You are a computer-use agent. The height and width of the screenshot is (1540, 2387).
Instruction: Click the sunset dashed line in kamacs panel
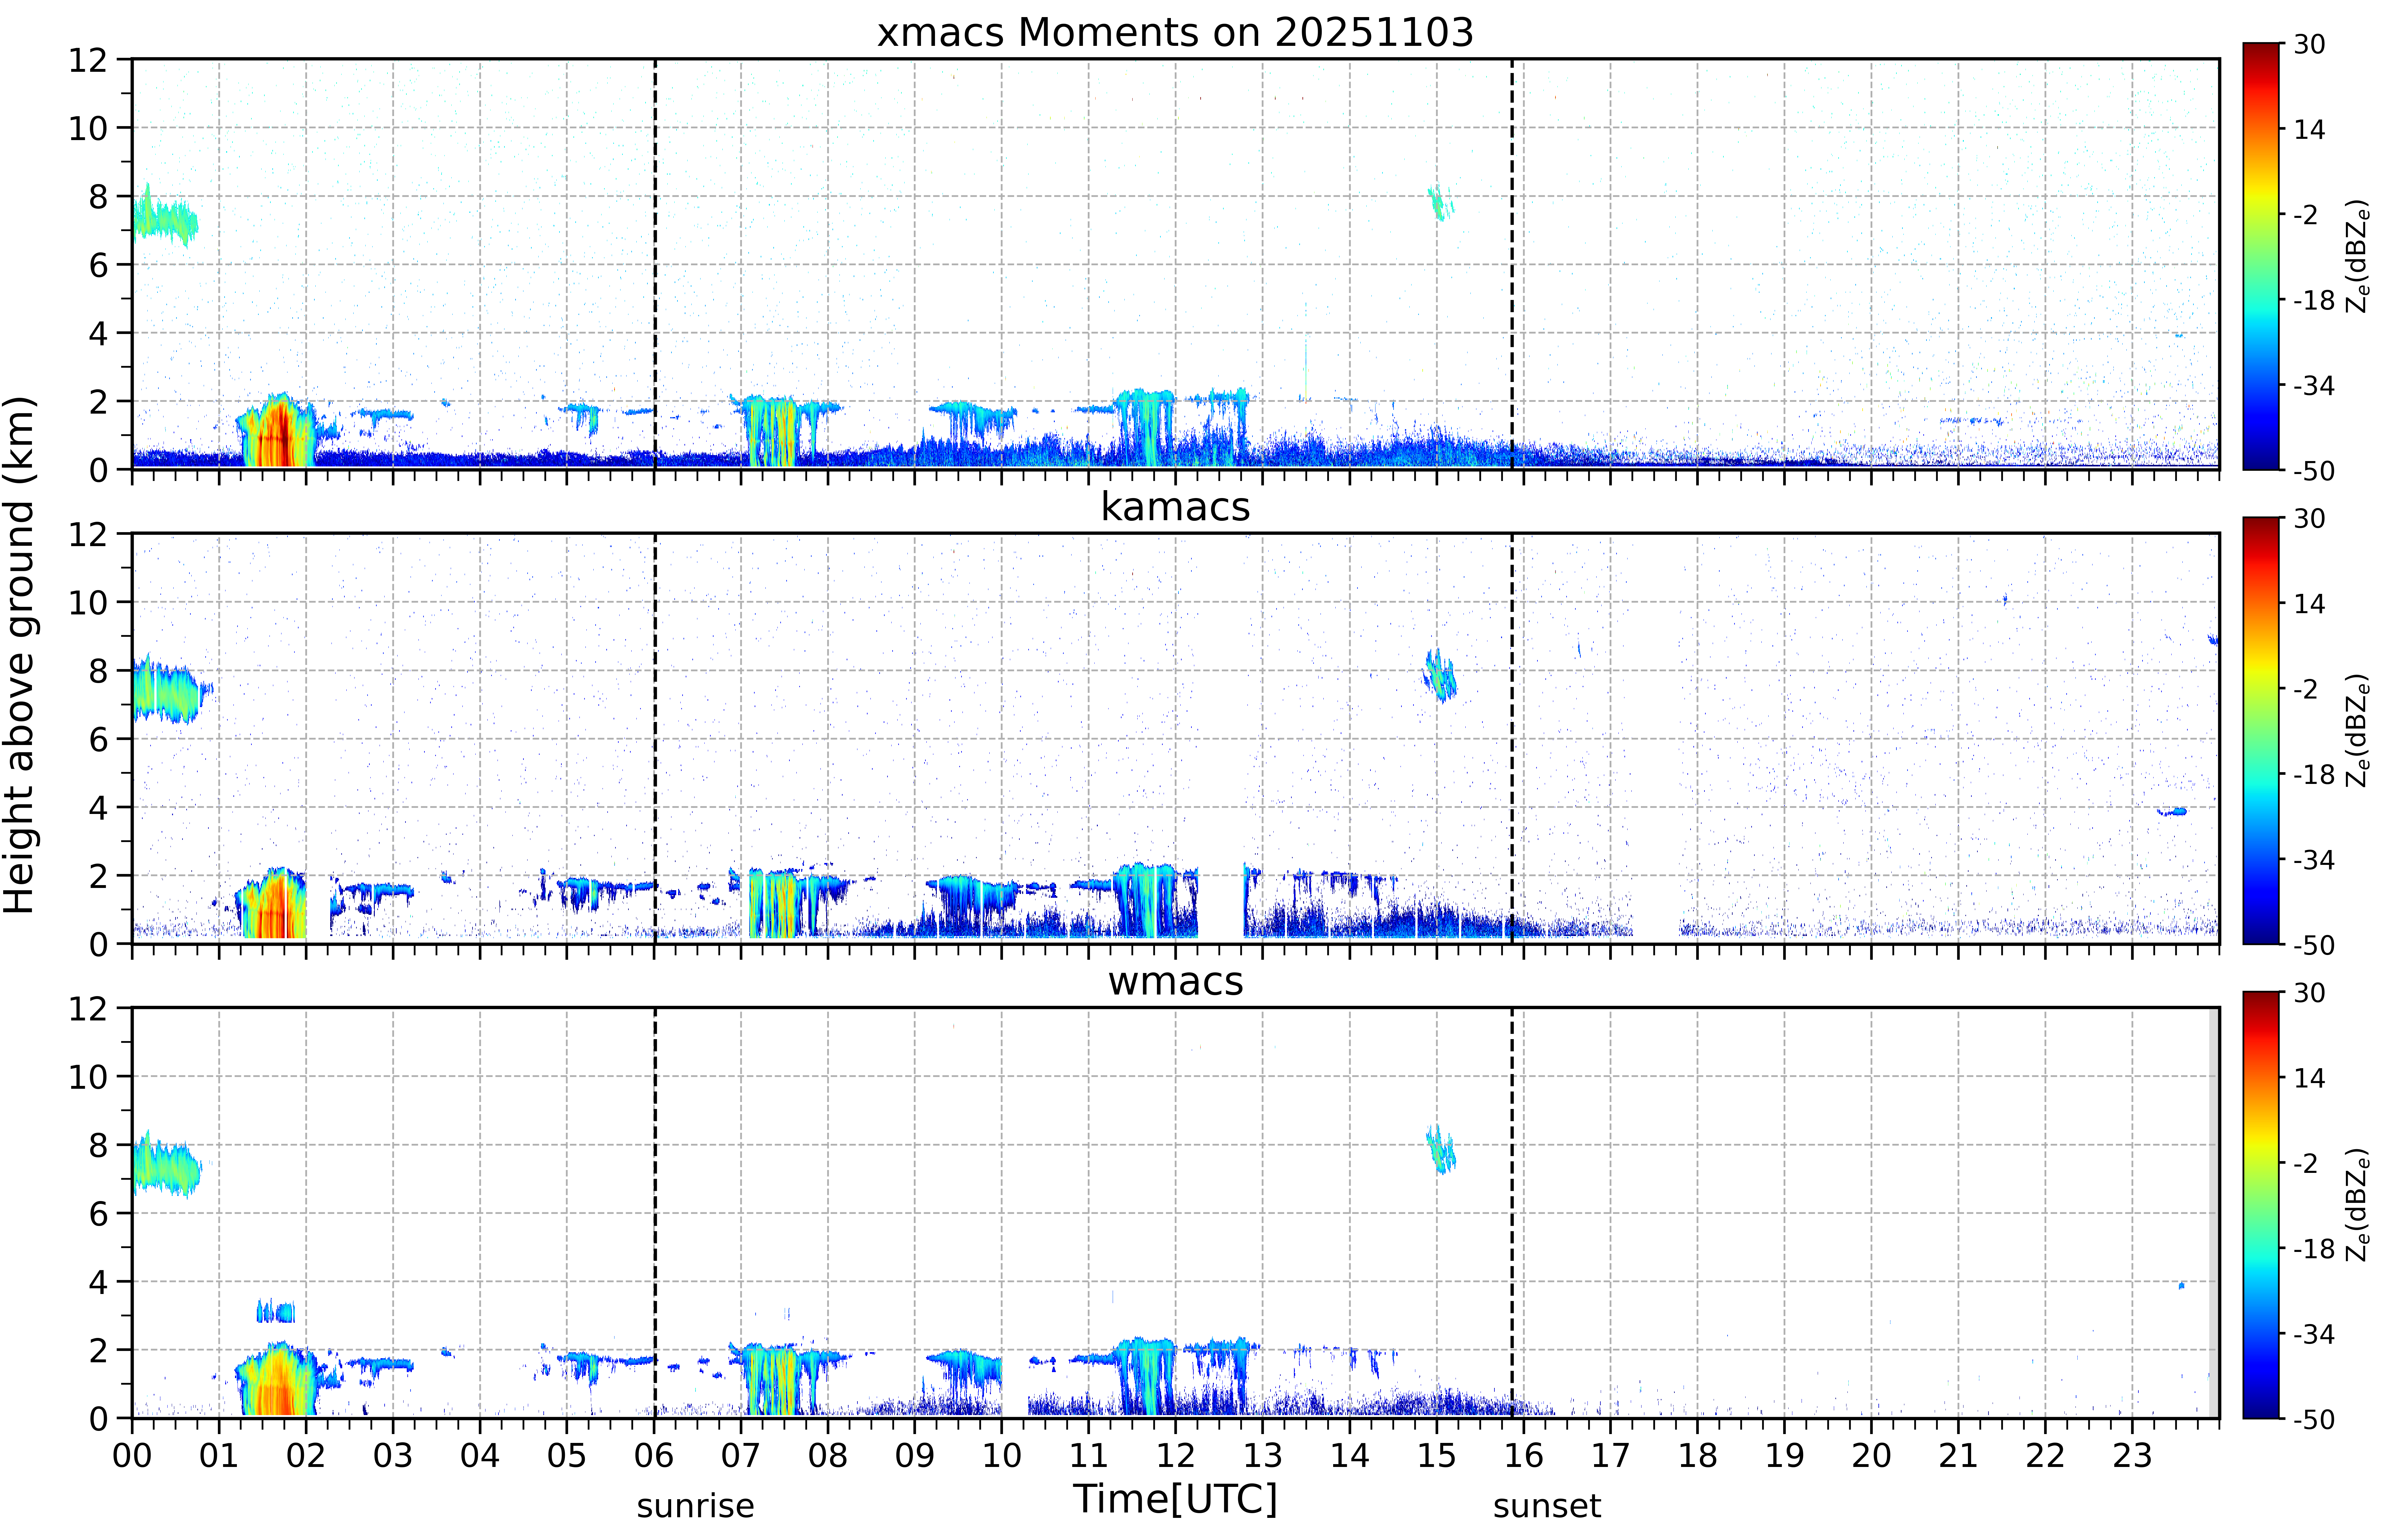pos(1512,738)
